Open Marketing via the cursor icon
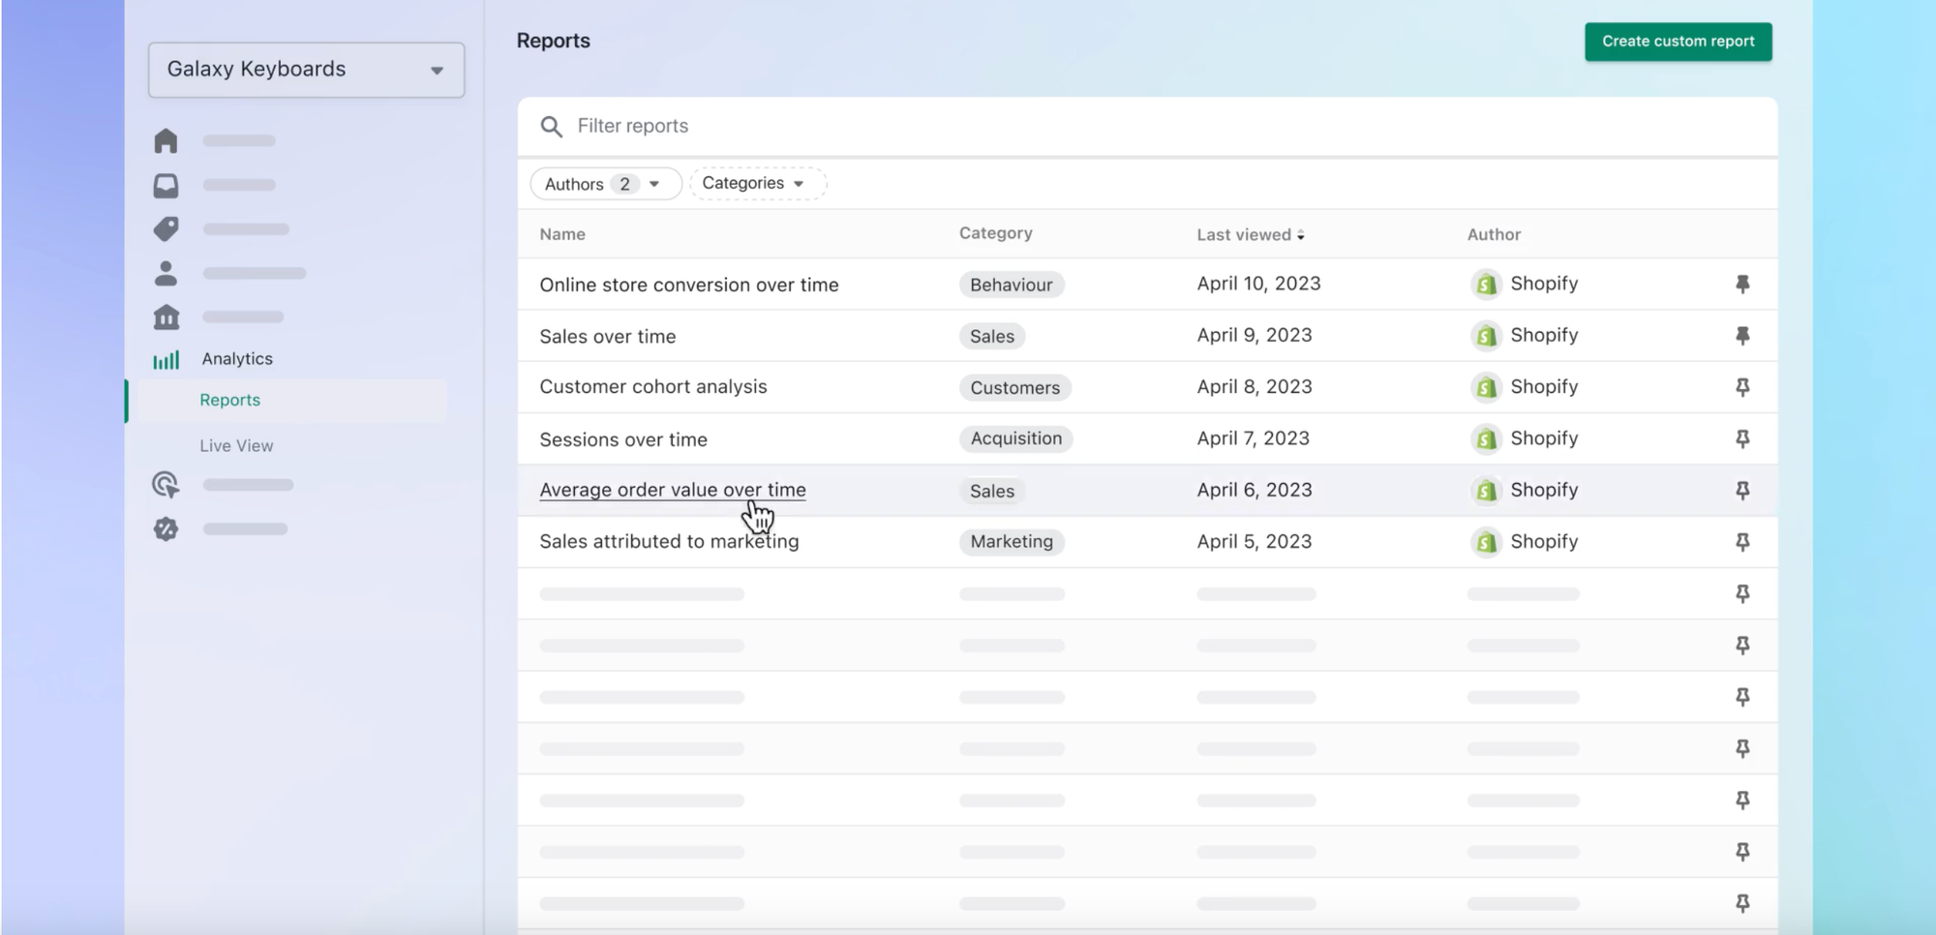The image size is (1936, 935). [x=166, y=484]
